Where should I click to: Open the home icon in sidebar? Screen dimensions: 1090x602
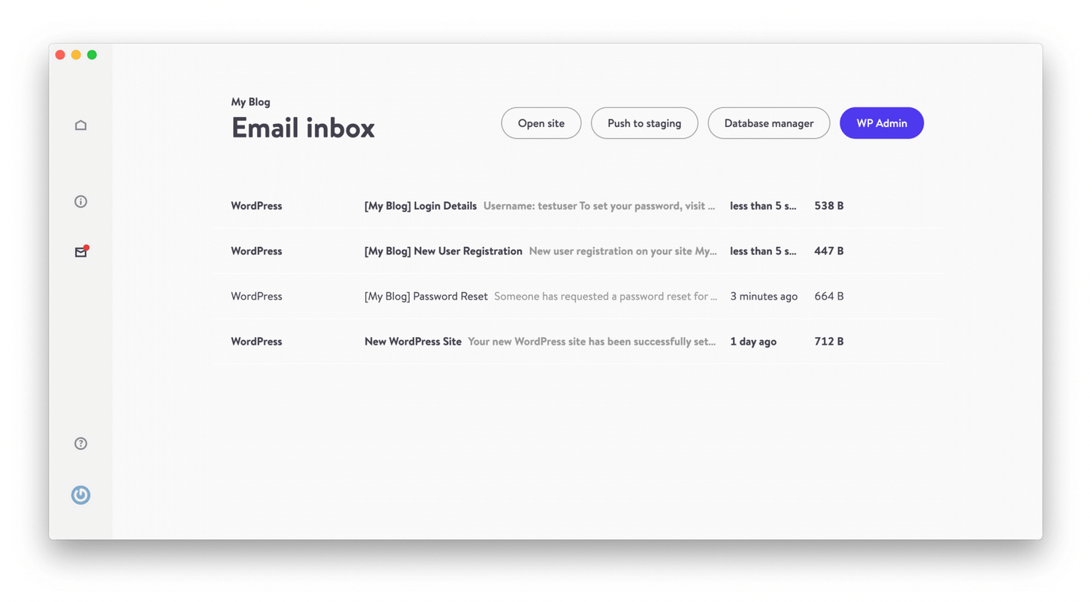click(x=80, y=125)
